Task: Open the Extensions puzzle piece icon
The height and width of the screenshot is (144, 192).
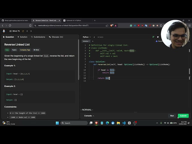Action: (x=161, y=25)
